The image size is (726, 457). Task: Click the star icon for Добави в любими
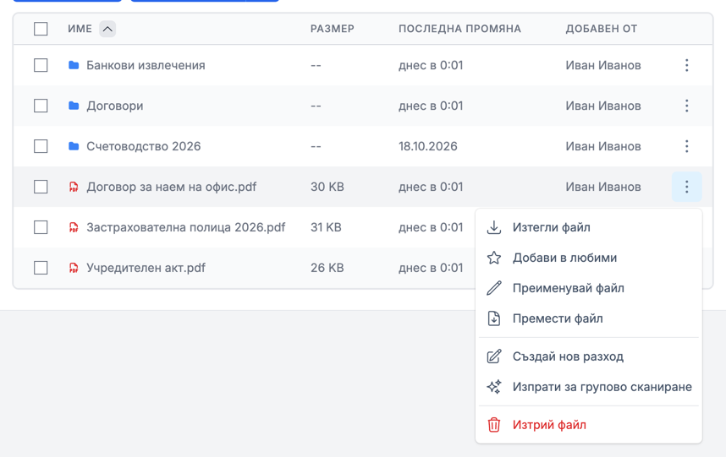493,258
